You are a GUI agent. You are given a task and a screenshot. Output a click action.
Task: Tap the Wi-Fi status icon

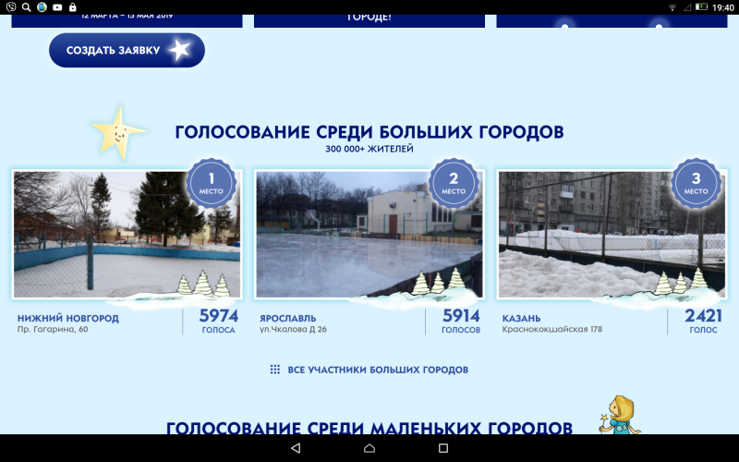click(x=672, y=7)
